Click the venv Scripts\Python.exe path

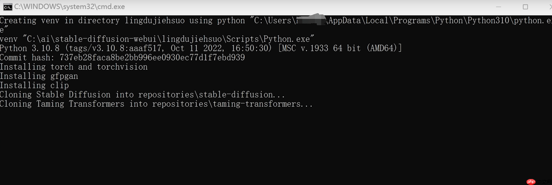pos(168,39)
